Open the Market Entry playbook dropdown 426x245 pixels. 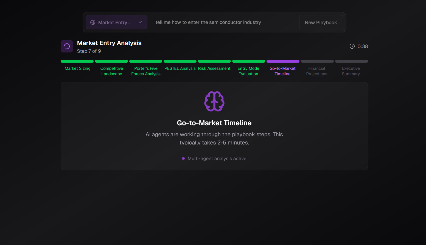click(116, 22)
